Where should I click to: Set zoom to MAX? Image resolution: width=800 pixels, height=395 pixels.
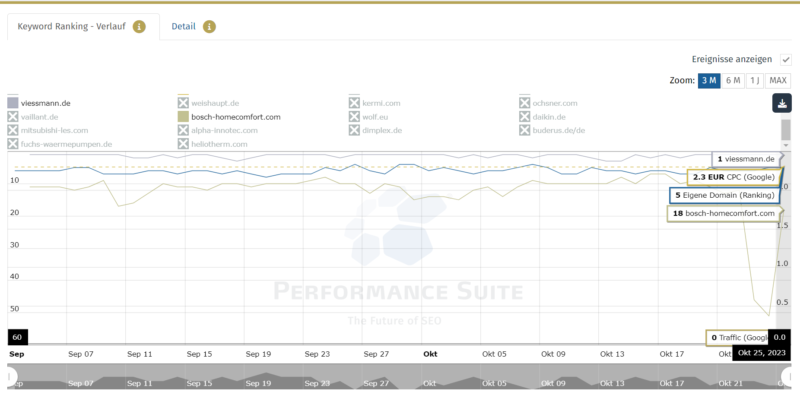(x=778, y=81)
